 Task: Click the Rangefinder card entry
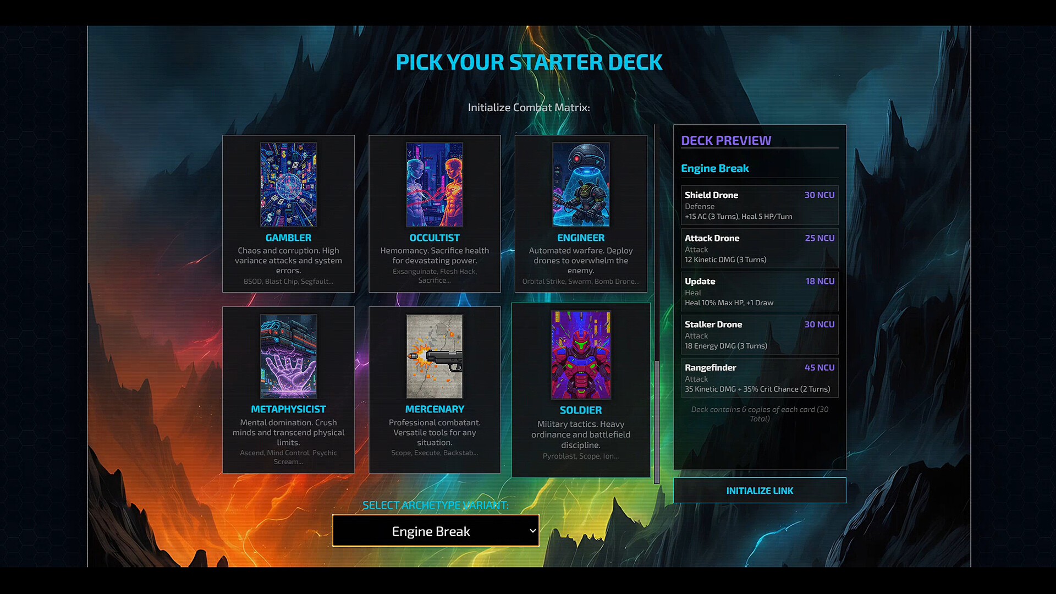(760, 378)
